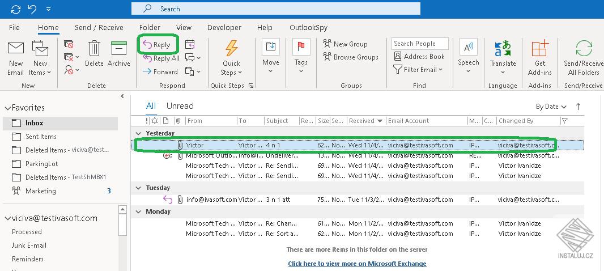Sort by the Received column header

(x=365, y=121)
